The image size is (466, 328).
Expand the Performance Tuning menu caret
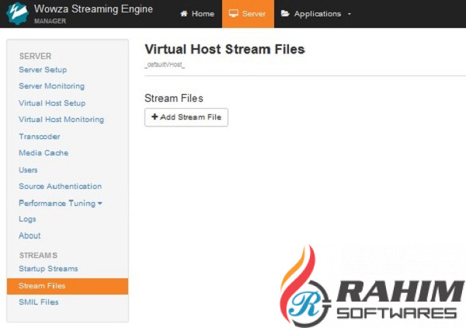(100, 204)
